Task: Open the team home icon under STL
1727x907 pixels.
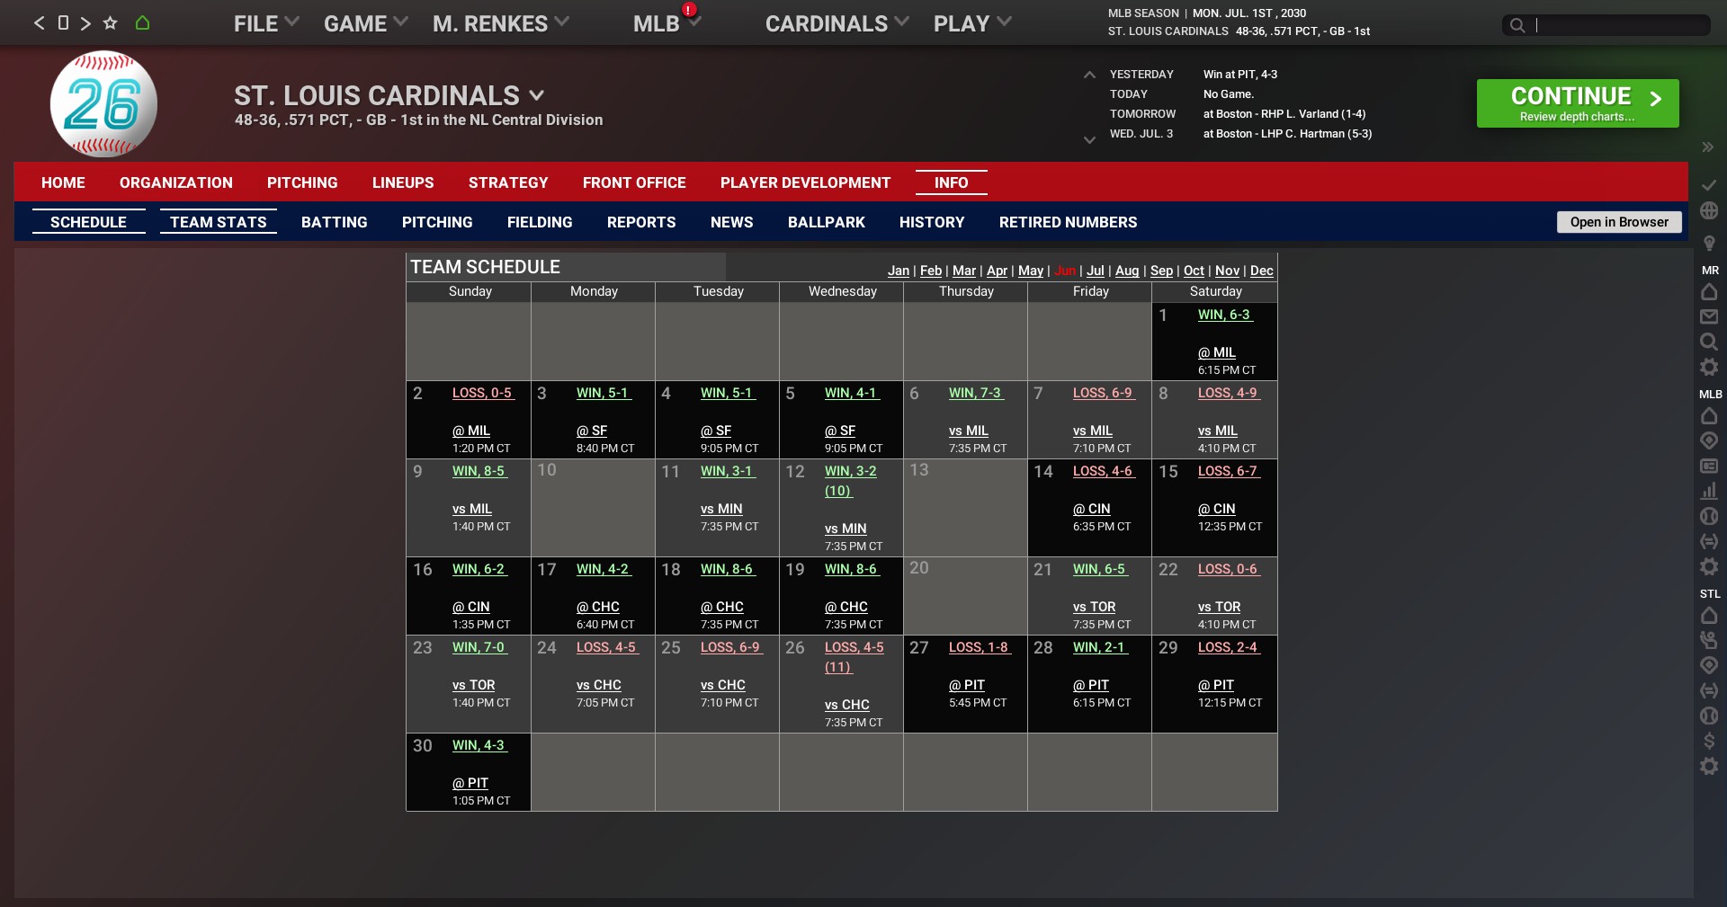Action: click(1709, 615)
